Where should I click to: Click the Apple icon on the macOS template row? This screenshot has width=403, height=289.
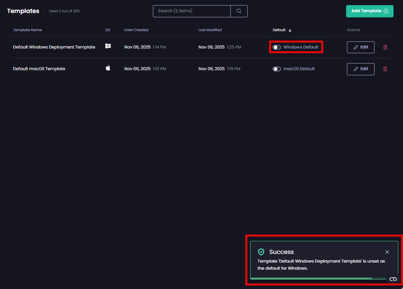tap(108, 68)
